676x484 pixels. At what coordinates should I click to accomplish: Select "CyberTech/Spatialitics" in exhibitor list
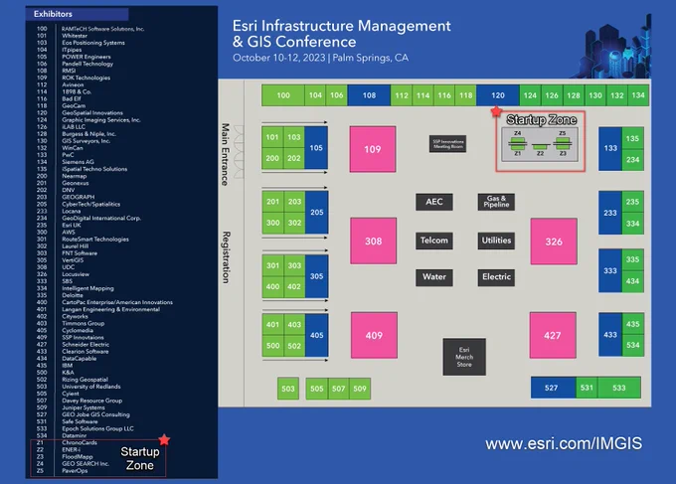pos(91,204)
